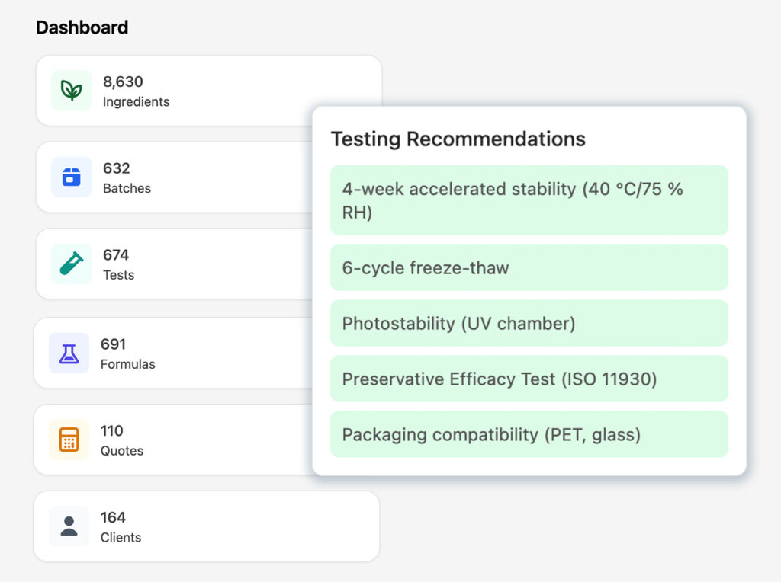This screenshot has height=582, width=781.
Task: Open the 691 Formulas card
Action: coord(173,353)
